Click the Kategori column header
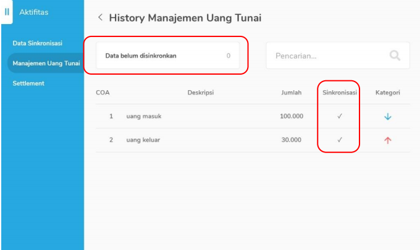This screenshot has width=420, height=250. (388, 93)
